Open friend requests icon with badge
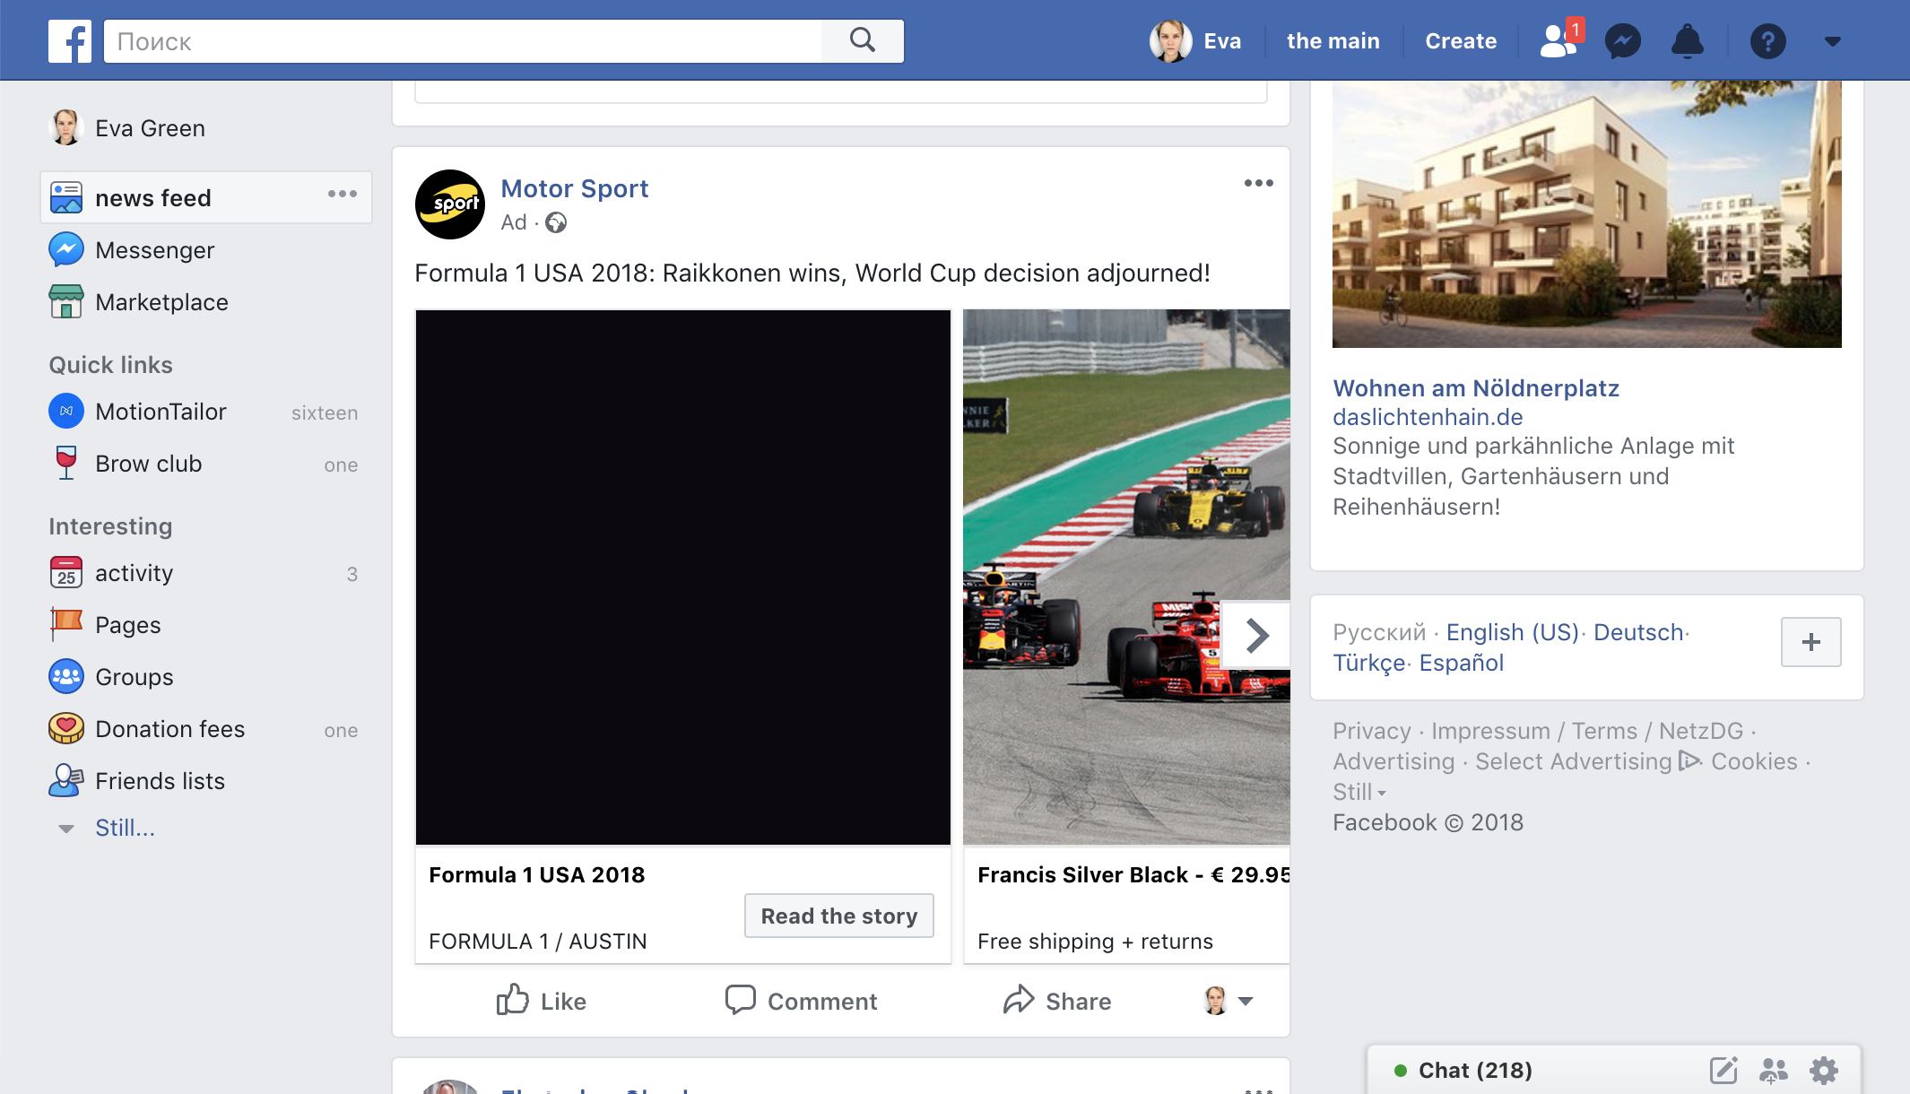The height and width of the screenshot is (1094, 1910). [x=1560, y=40]
